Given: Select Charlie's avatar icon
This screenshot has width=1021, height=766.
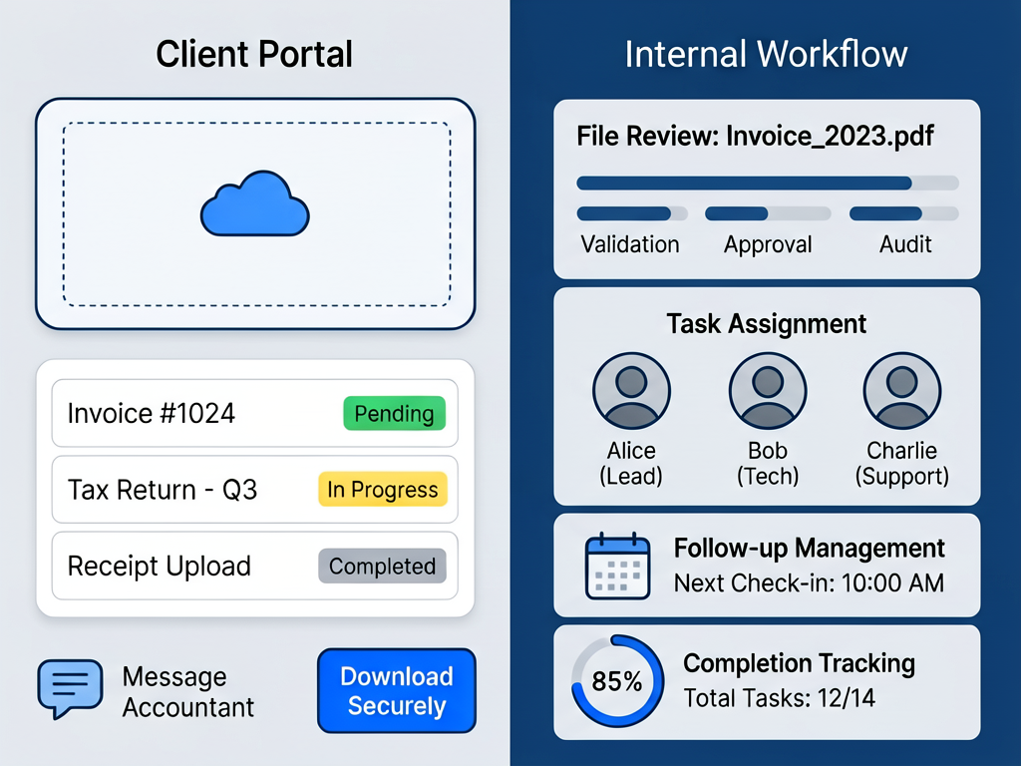Looking at the screenshot, I should pos(901,391).
